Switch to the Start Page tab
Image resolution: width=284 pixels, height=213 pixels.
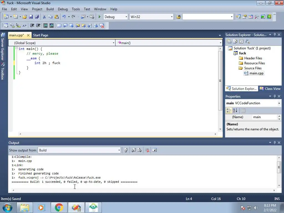pyautogui.click(x=40, y=35)
